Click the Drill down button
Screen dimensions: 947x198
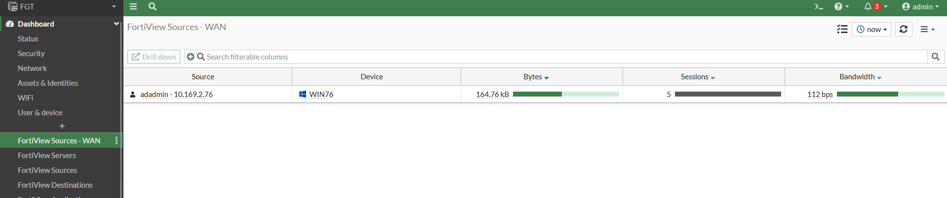point(154,57)
